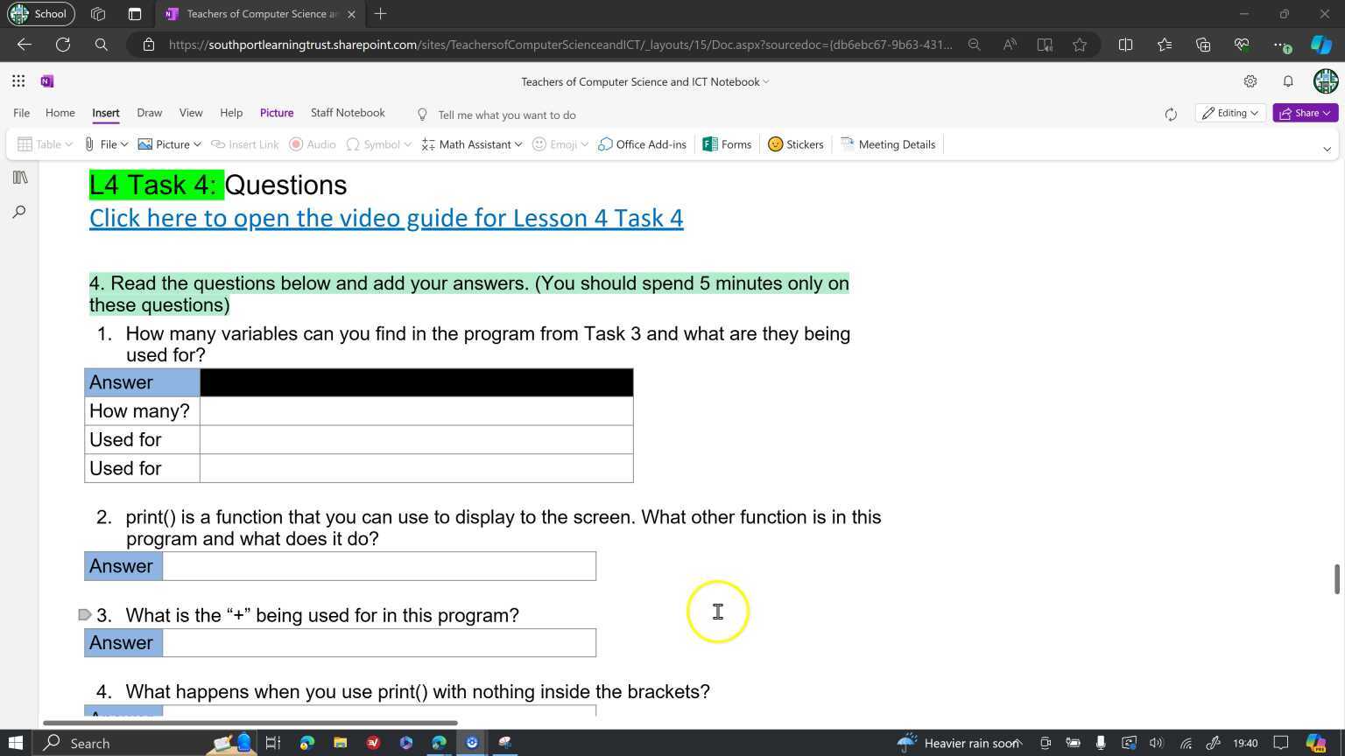Switch to the Draw tab

[149, 113]
